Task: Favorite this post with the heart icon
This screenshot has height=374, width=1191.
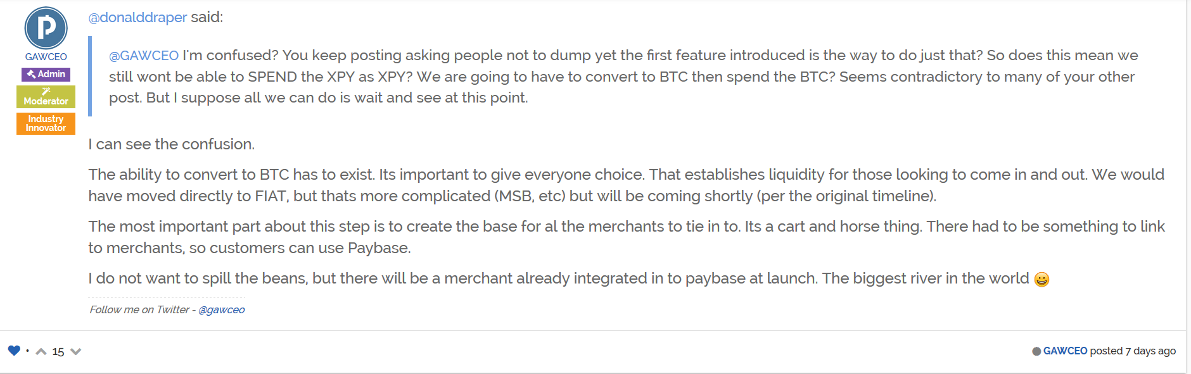Action: (x=14, y=351)
